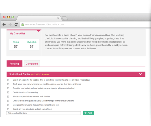Click the red window close dot
The height and width of the screenshot is (126, 151).
(4, 17)
